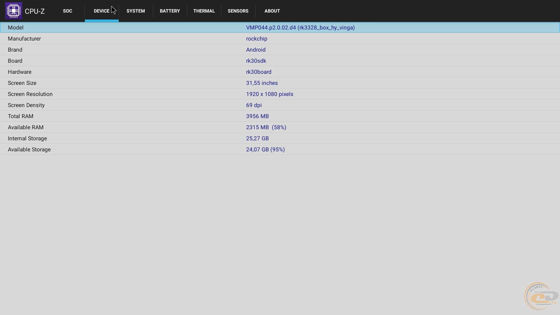Click the Available RAM row
Screen dimensions: 560x315
coord(280,127)
